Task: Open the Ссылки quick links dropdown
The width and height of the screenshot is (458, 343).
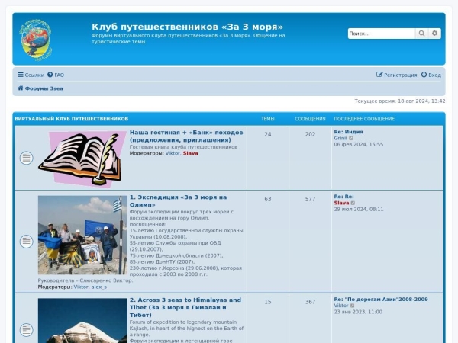Action: pyautogui.click(x=31, y=75)
